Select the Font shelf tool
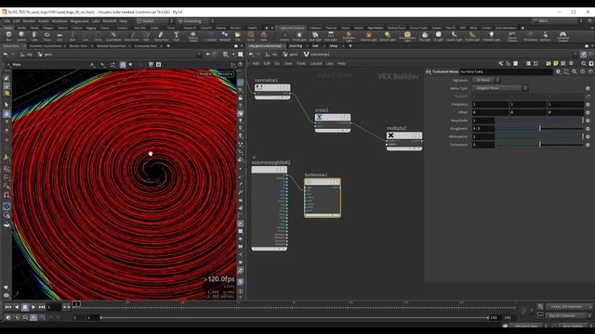 tap(176, 36)
